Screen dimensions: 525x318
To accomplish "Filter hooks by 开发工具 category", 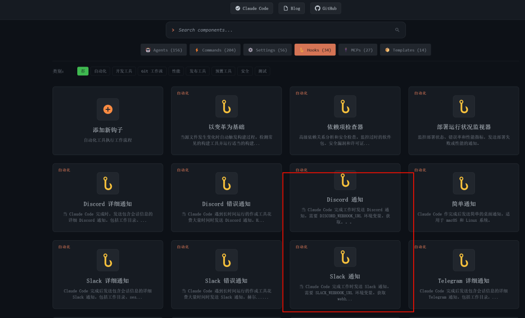I will [x=124, y=71].
